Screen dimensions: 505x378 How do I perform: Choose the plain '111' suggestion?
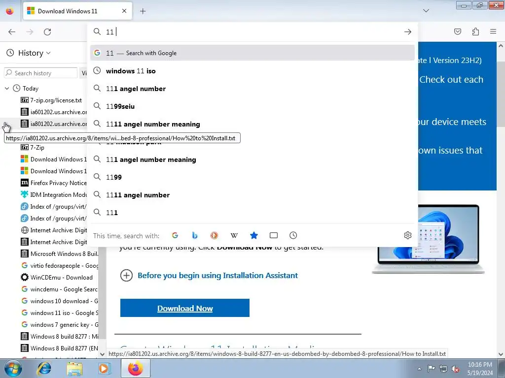pyautogui.click(x=252, y=213)
